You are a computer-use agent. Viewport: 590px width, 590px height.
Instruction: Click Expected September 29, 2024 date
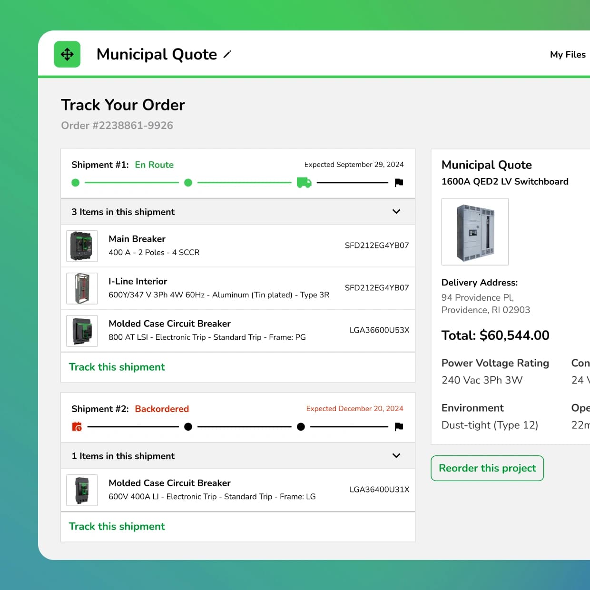354,165
